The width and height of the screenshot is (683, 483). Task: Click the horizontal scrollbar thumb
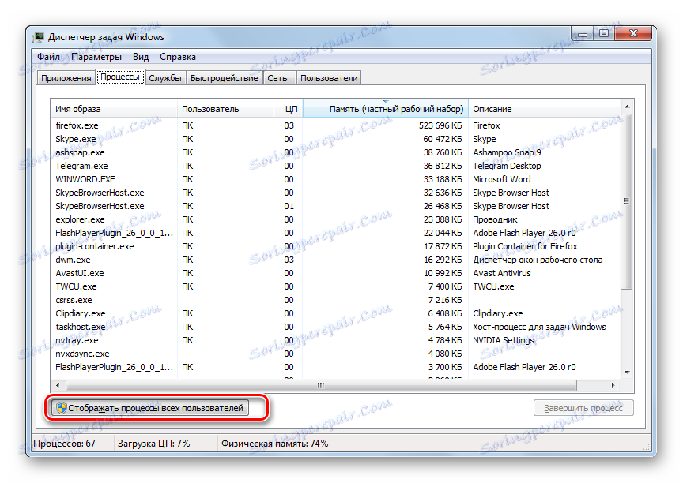322,385
